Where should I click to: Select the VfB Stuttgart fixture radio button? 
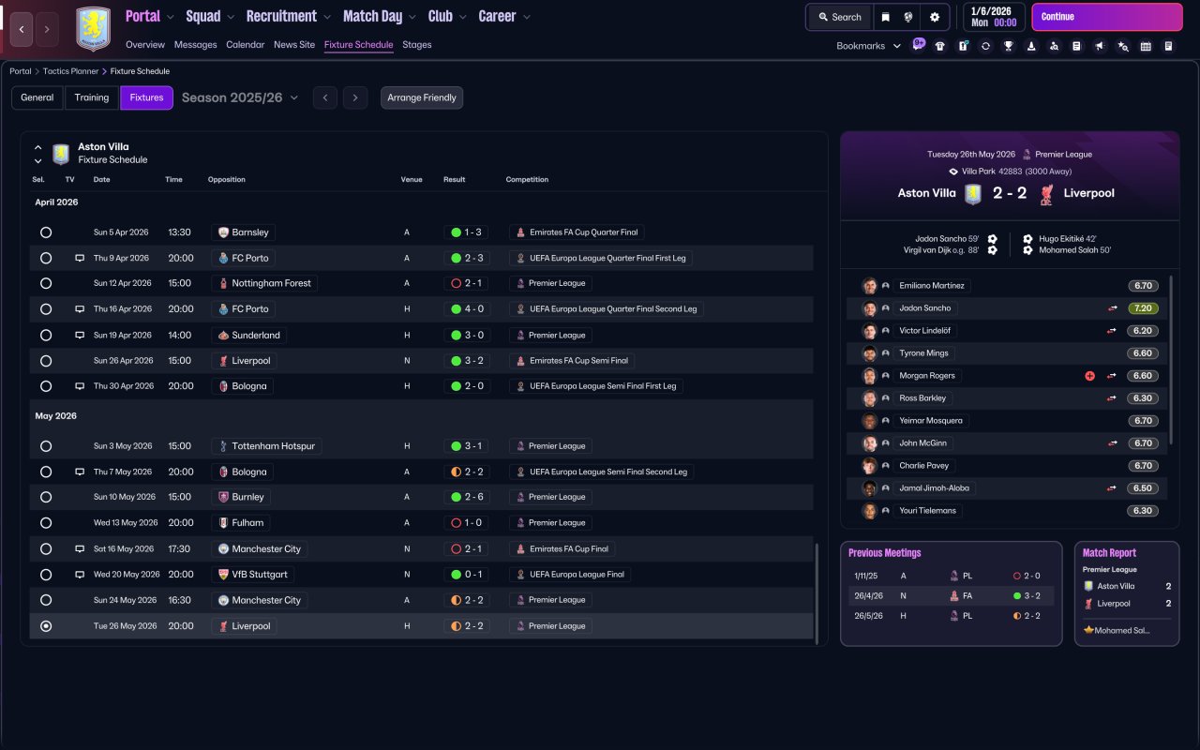coord(46,574)
